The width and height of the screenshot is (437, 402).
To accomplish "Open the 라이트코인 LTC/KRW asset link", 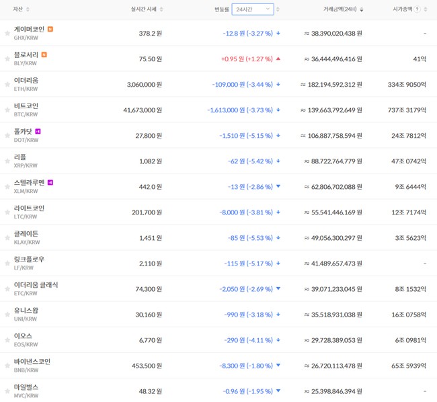I will (29, 208).
